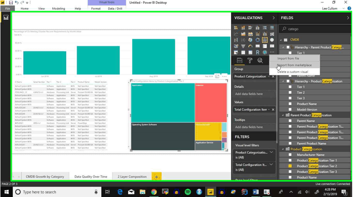The width and height of the screenshot is (353, 197).
Task: Expand Product Categorization filter card
Action: click(272, 152)
